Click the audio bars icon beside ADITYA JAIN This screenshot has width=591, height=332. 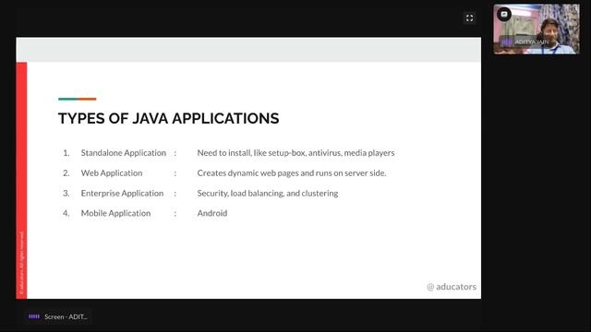[x=507, y=42]
